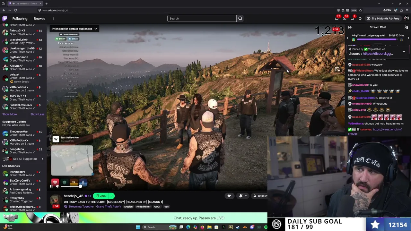The image size is (411, 231).
Task: Open pinkrangerrthe99 channel in sidebar
Action: click(x=22, y=50)
